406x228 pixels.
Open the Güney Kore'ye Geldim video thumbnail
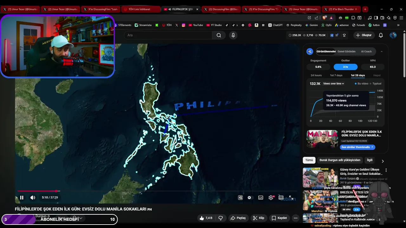pos(320,177)
